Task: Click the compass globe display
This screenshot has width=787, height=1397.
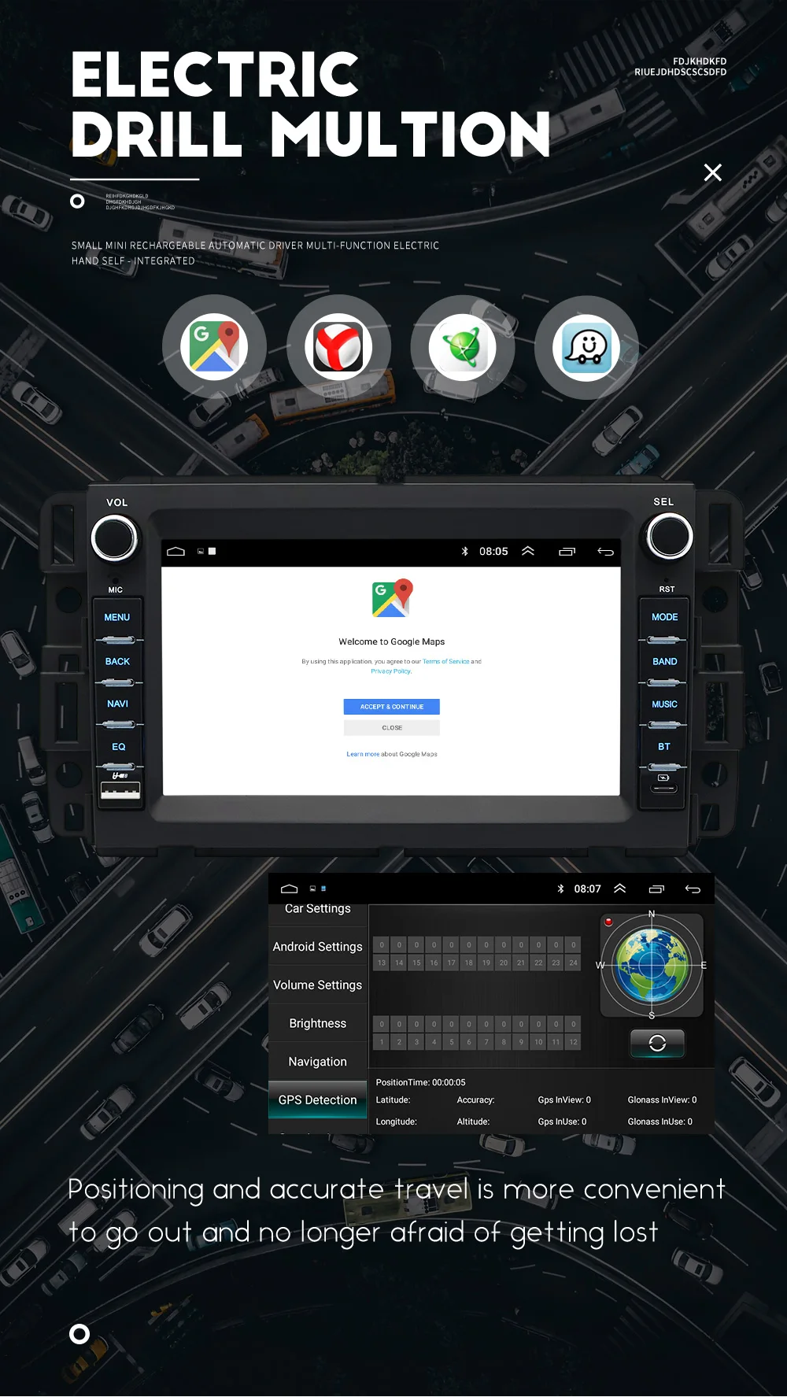Action: click(x=652, y=965)
